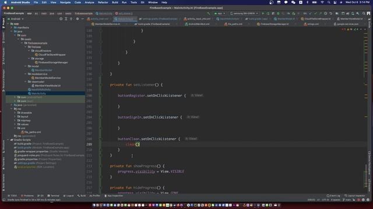Click Expand All in Project panel toolbar

(66, 19)
